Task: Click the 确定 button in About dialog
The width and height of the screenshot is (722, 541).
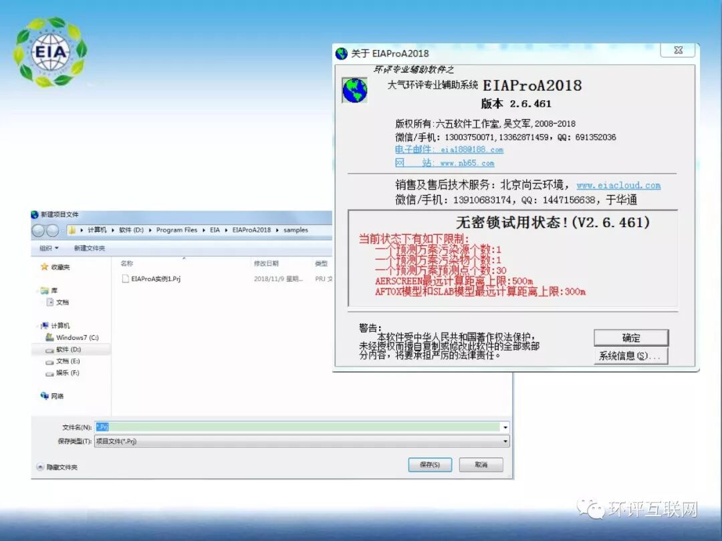Action: (x=631, y=338)
